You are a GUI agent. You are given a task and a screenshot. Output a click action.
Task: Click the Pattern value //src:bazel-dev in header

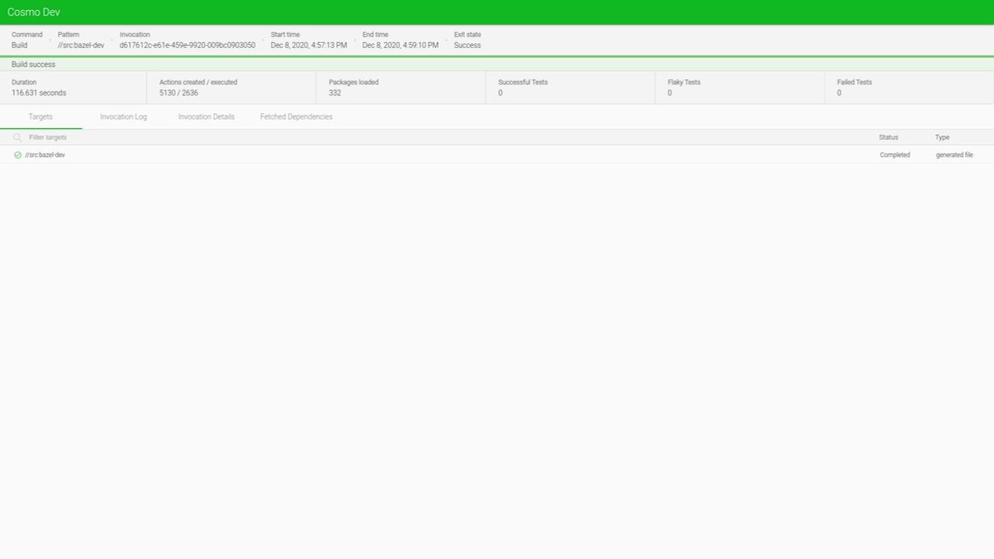click(x=81, y=45)
